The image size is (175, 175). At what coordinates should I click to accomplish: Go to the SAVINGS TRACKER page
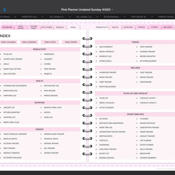tap(51, 153)
